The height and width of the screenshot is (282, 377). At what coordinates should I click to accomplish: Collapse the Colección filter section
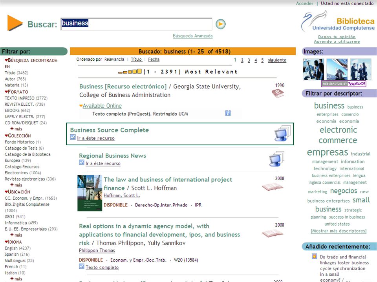point(6,136)
